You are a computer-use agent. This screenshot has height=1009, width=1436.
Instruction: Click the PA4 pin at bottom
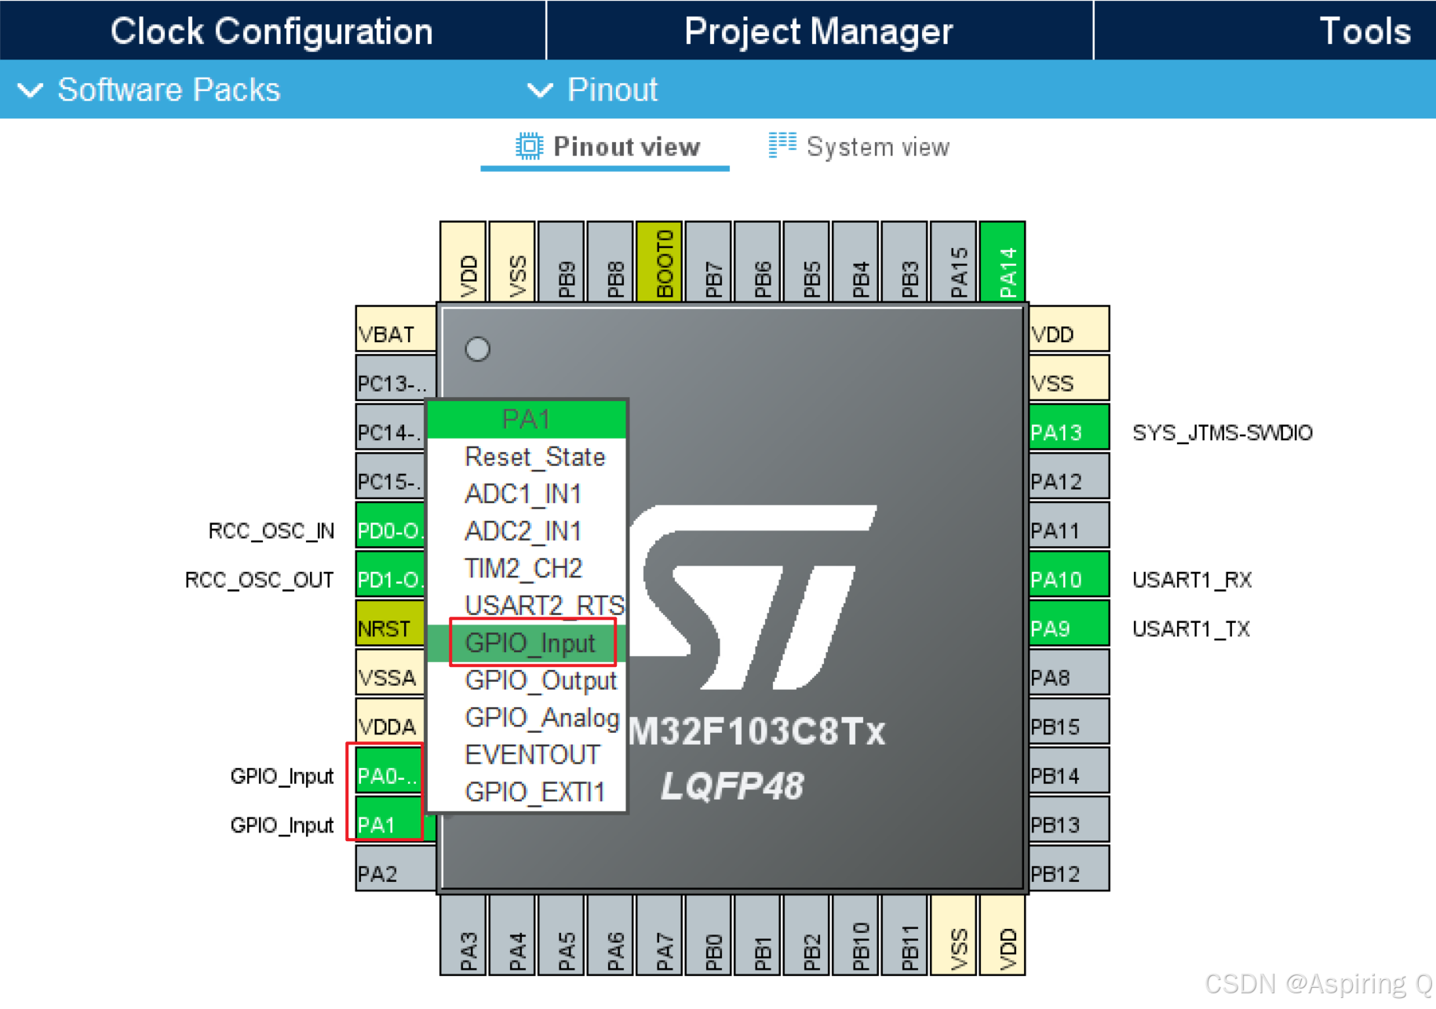point(512,934)
